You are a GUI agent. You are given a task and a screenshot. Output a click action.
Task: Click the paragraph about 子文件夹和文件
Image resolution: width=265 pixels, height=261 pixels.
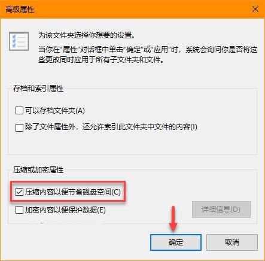click(x=148, y=54)
